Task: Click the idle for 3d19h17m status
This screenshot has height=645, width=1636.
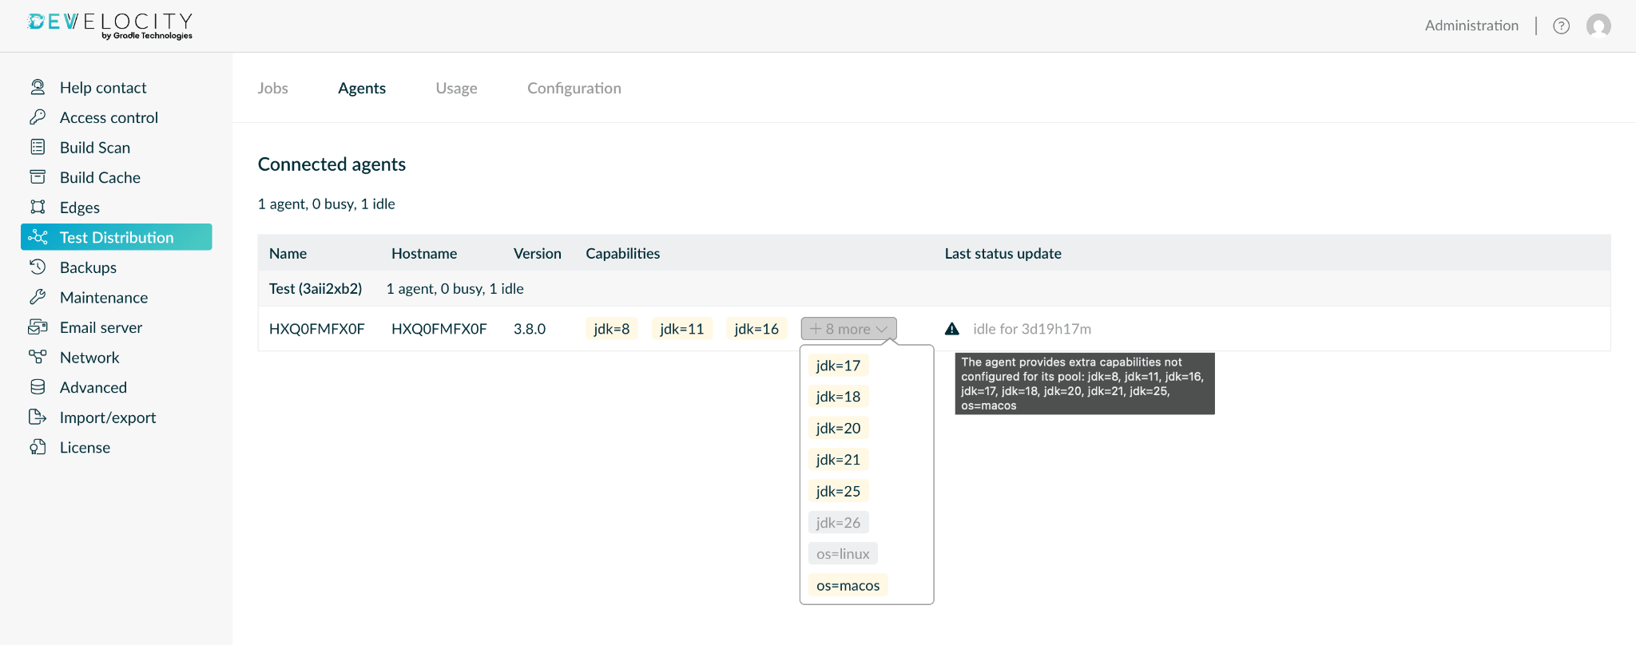Action: point(1032,329)
